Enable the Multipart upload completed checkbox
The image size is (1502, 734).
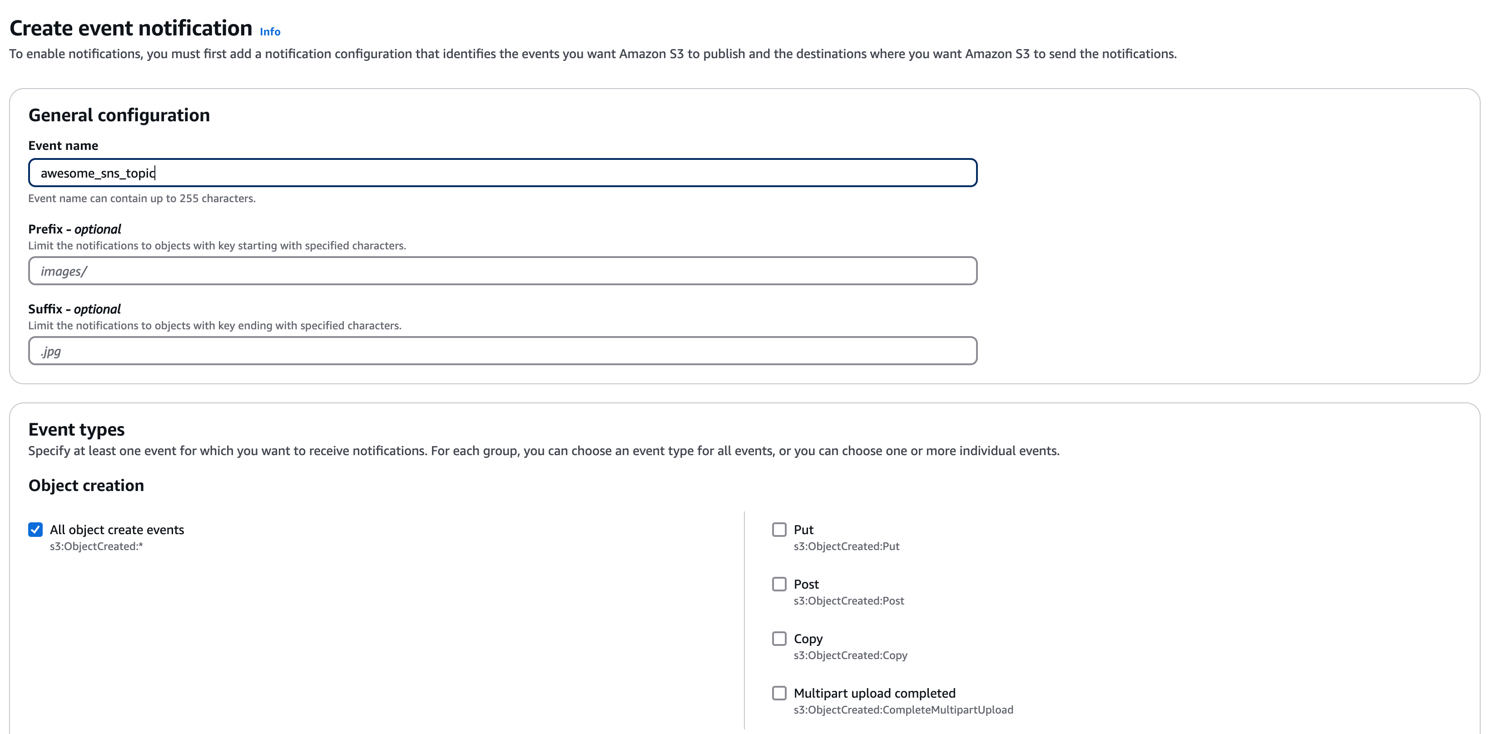(779, 693)
